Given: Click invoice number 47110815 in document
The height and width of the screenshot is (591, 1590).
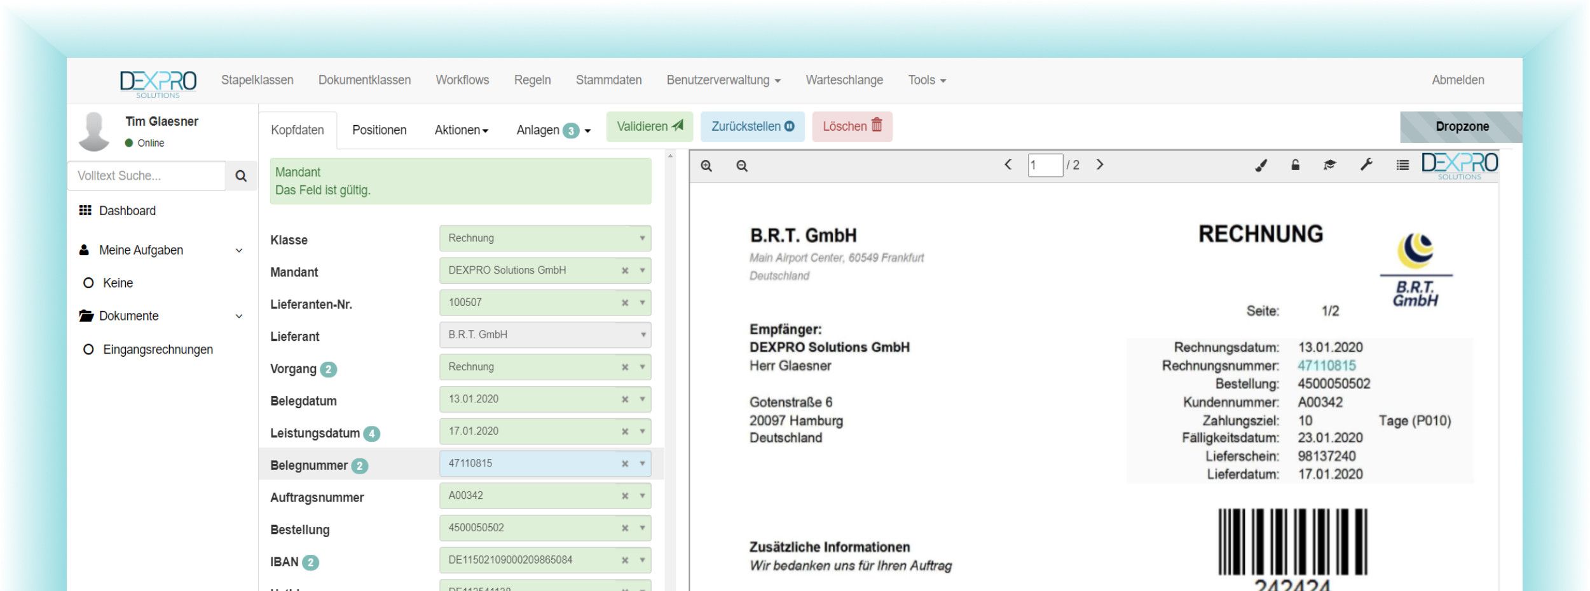Looking at the screenshot, I should pyautogui.click(x=1326, y=366).
